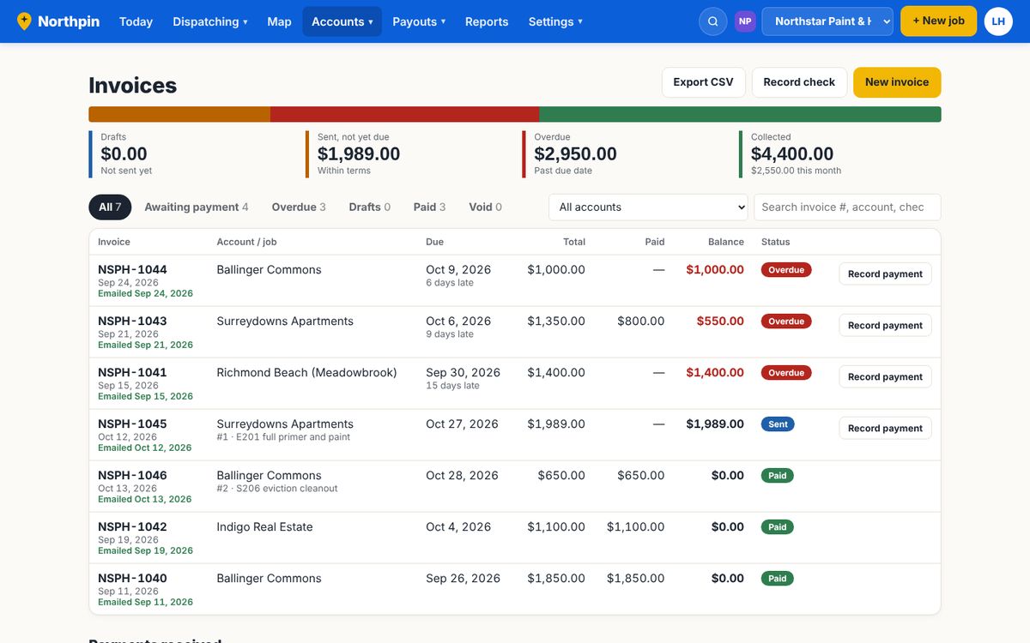This screenshot has width=1030, height=643.
Task: Open the Reports page
Action: point(487,21)
